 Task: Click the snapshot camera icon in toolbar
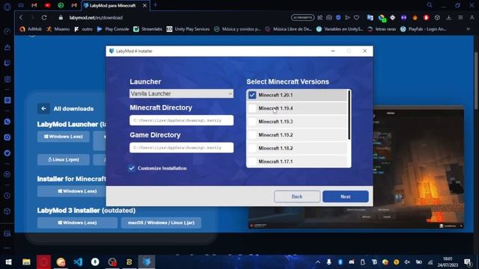(329, 18)
